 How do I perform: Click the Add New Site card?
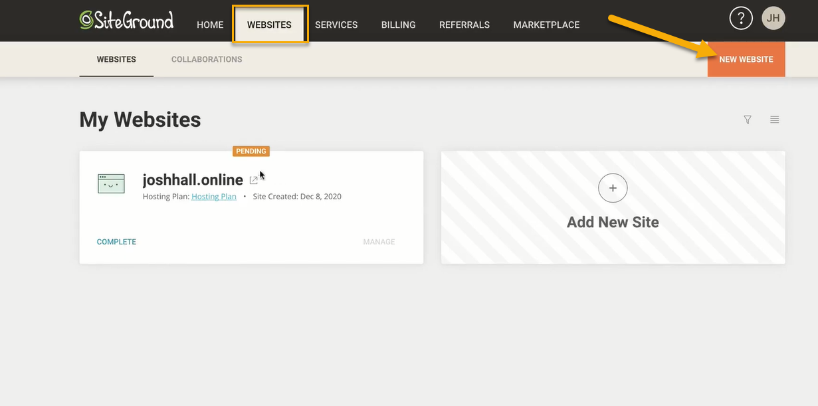click(613, 207)
